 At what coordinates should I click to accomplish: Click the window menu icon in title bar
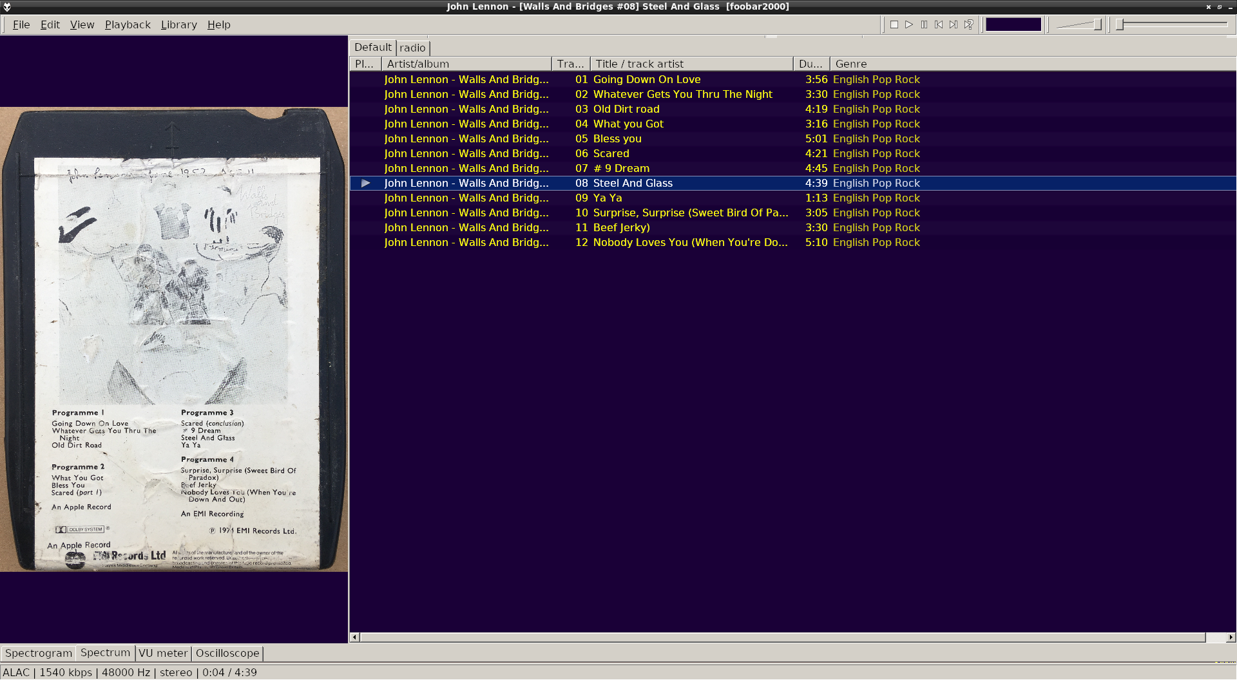coord(7,6)
